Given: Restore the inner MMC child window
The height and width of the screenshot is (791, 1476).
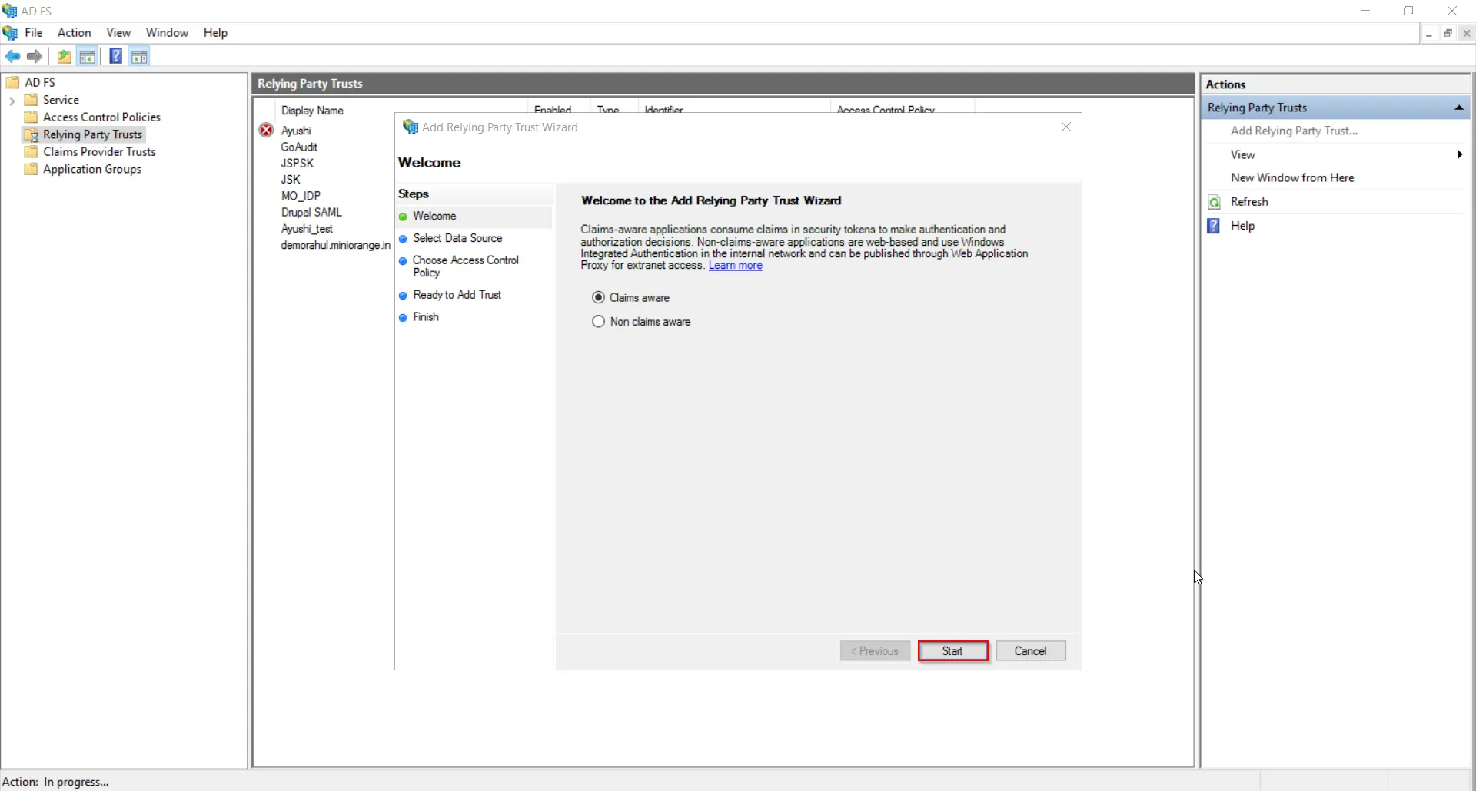Looking at the screenshot, I should point(1448,33).
